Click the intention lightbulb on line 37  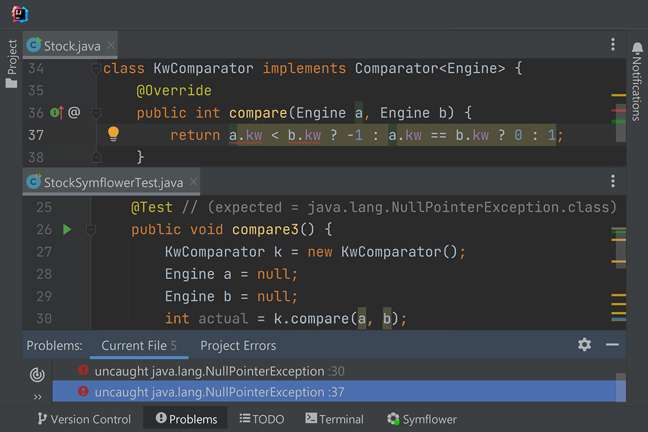pyautogui.click(x=114, y=134)
